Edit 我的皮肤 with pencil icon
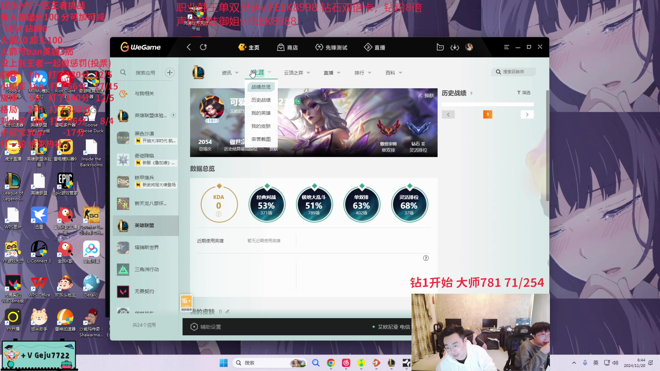 [x=227, y=312]
